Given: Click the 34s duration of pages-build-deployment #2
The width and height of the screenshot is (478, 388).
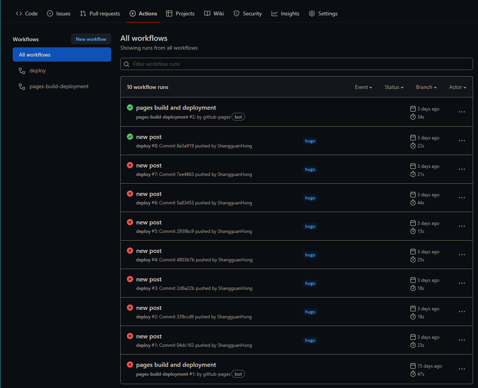Looking at the screenshot, I should click(421, 117).
